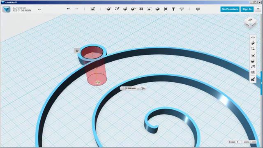Click the view cube
The height and width of the screenshot is (148, 263).
(250, 23)
